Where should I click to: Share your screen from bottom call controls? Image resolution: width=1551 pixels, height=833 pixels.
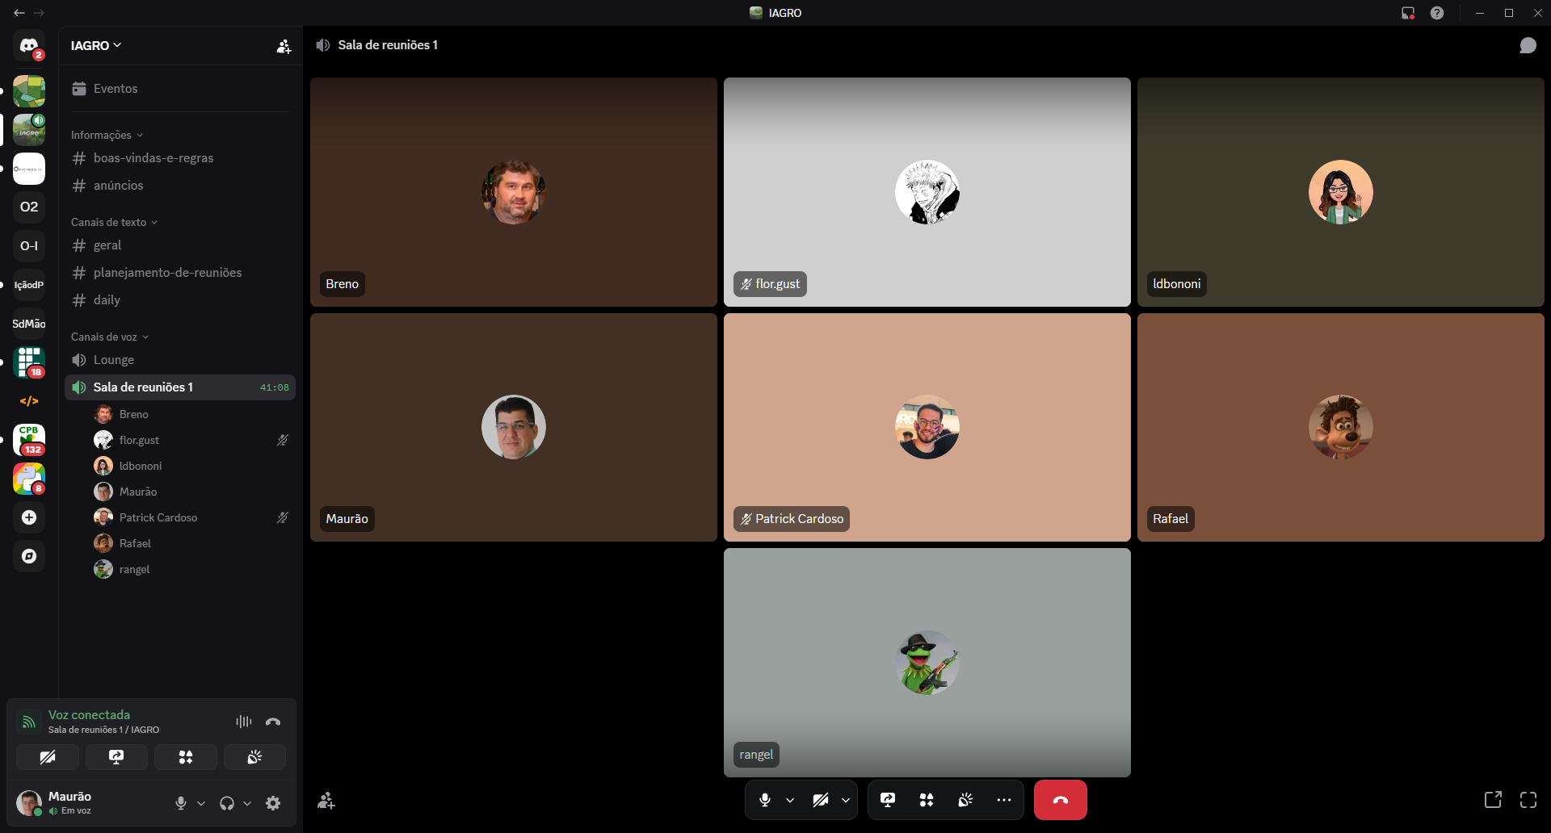coord(888,800)
